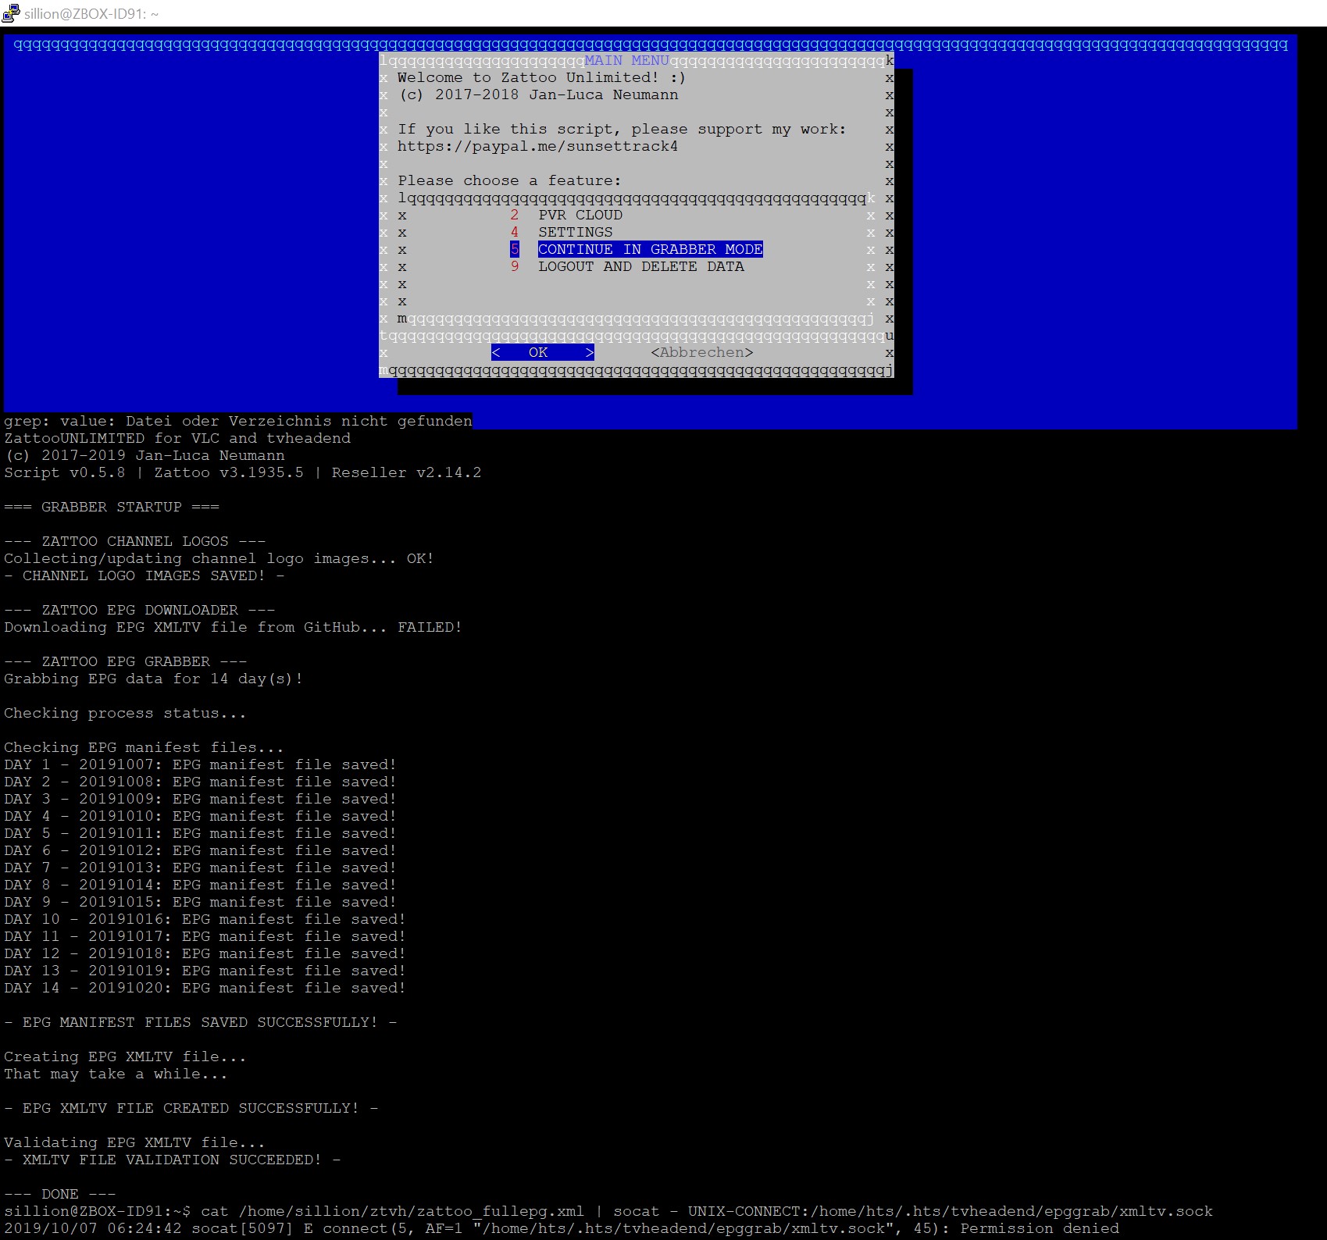Choose CONTINUE IN GRABBER MODE option

coord(650,250)
